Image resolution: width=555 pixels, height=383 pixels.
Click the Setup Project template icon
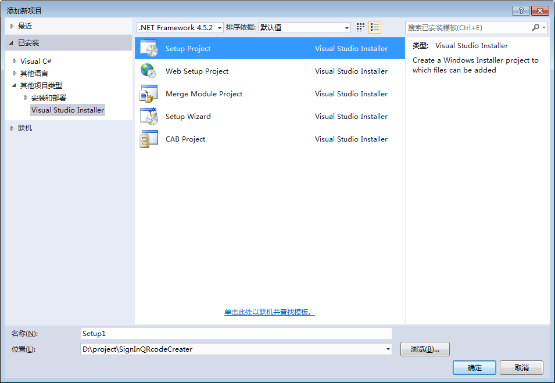[x=149, y=49]
